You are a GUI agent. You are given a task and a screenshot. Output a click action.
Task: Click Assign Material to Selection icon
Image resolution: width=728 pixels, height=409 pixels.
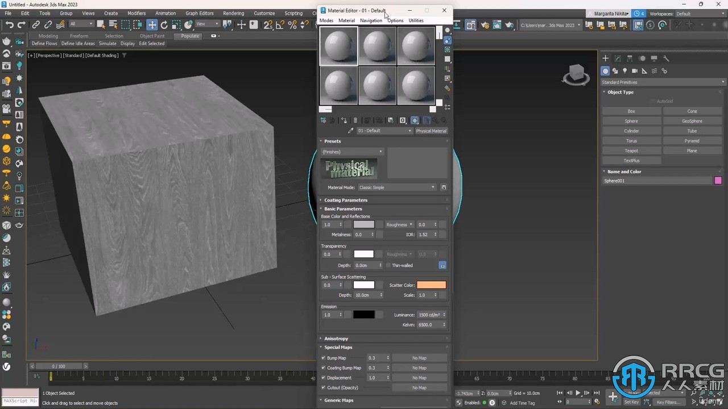coord(344,120)
